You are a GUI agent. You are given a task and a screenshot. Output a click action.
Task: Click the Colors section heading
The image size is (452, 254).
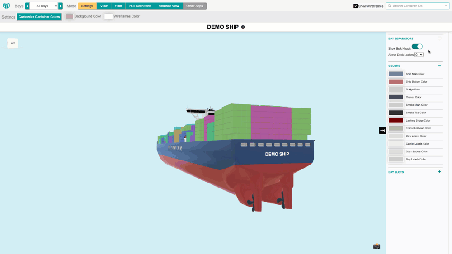pos(394,66)
